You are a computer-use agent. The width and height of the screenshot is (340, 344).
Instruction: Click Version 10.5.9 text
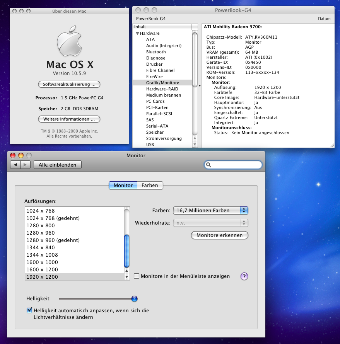(69, 73)
